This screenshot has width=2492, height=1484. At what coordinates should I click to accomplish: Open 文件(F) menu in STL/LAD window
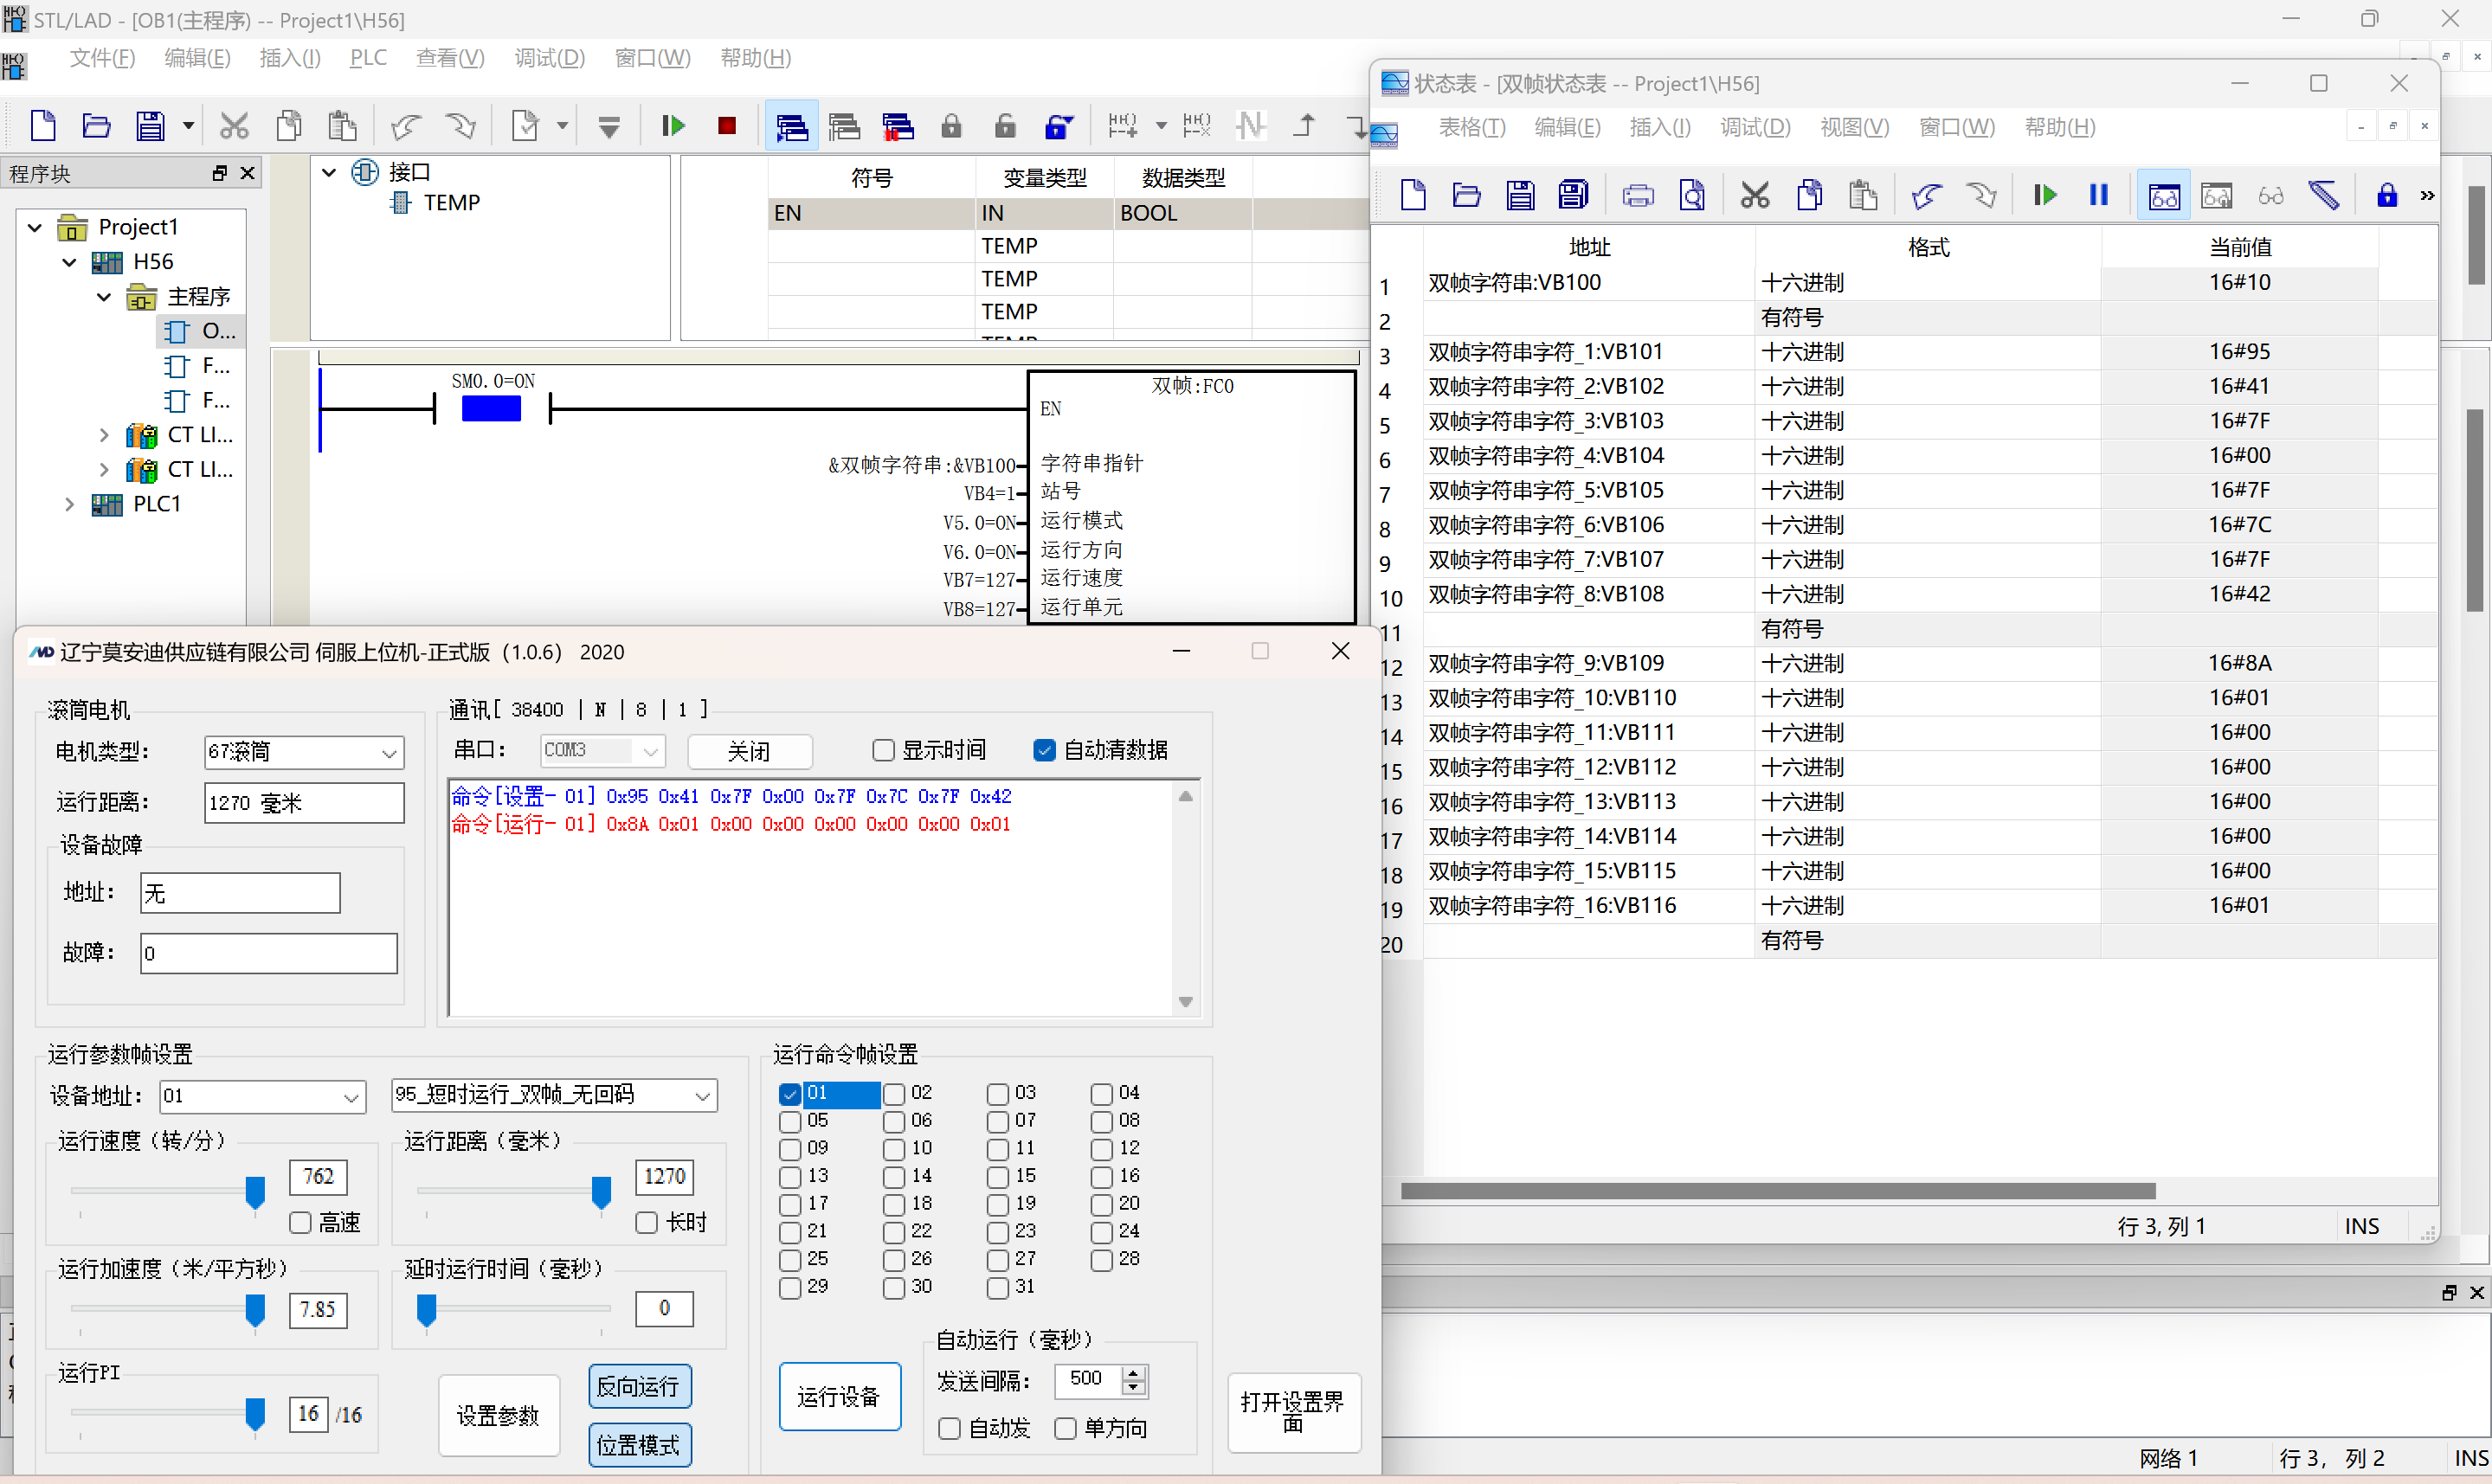point(102,58)
